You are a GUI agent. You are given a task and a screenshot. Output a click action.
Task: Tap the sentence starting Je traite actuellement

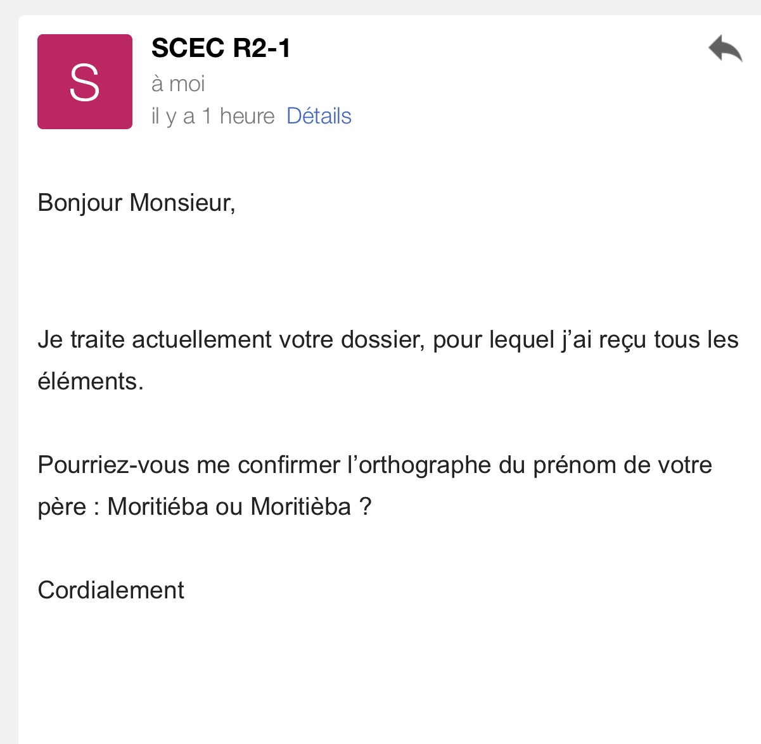[x=388, y=360]
